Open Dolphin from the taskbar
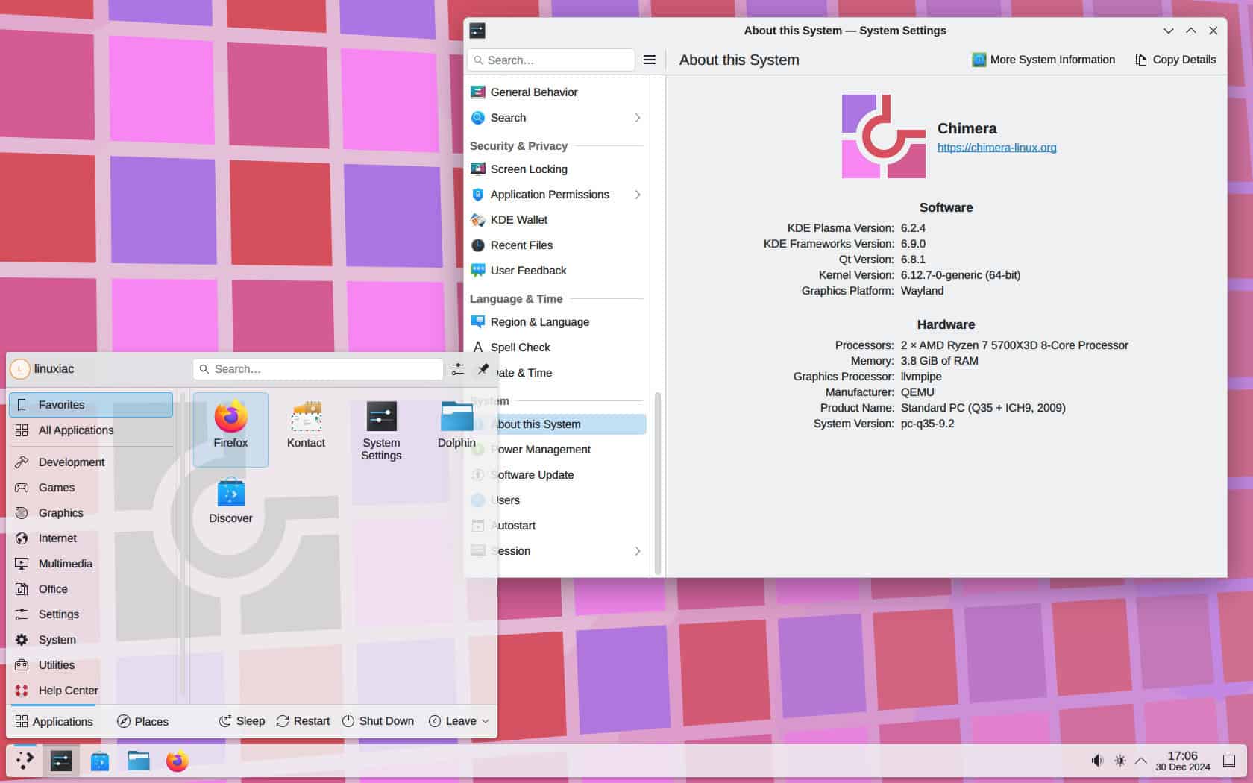 pos(138,761)
